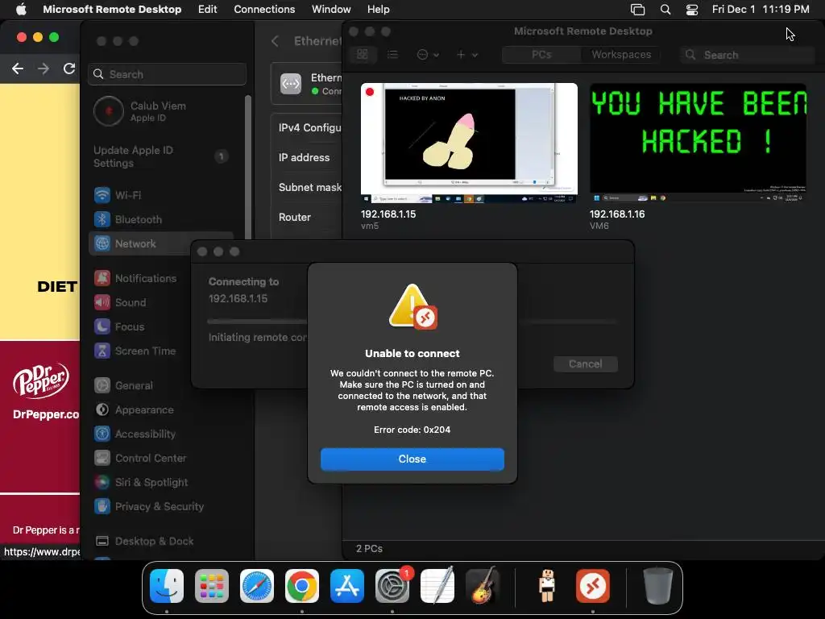This screenshot has width=825, height=619.
Task: Select General in System Settings sidebar
Action: click(x=142, y=386)
